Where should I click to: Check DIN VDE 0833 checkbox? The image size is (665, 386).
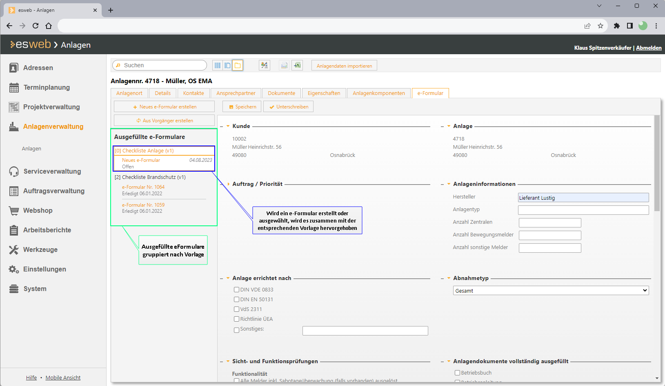[236, 289]
